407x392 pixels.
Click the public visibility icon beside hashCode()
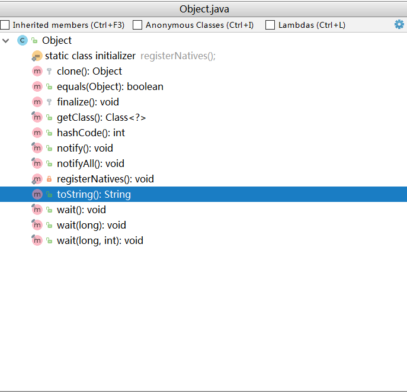(49, 133)
